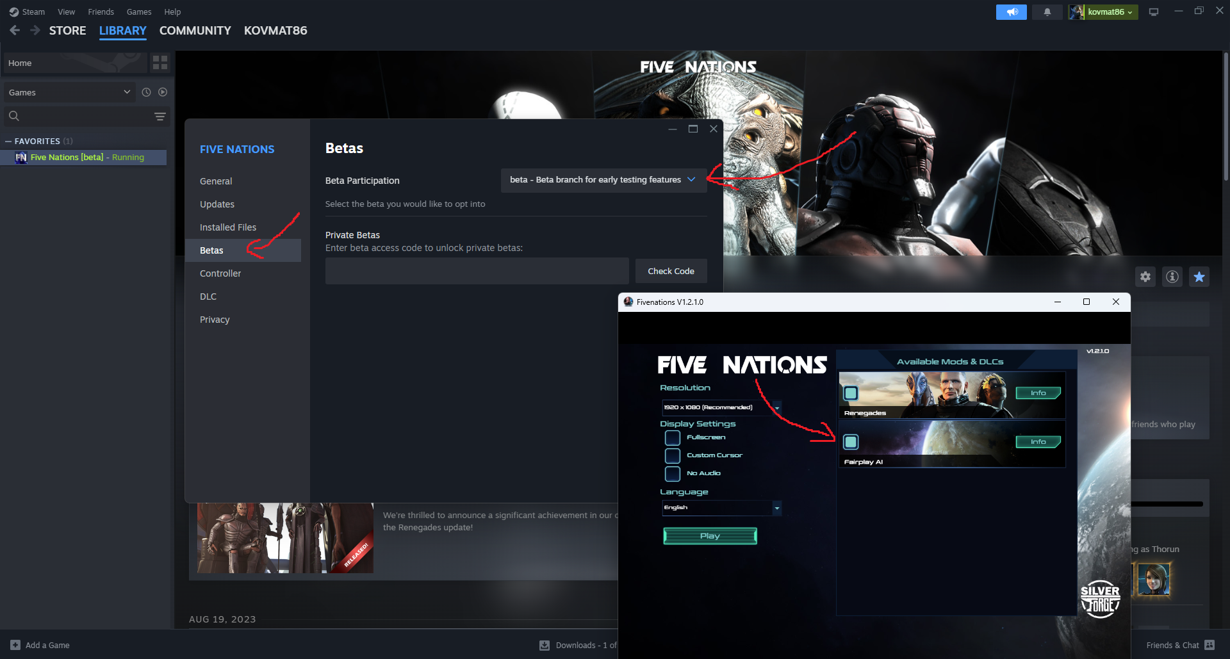Enable the Renegades mod checkbox
The image size is (1230, 659).
[851, 393]
